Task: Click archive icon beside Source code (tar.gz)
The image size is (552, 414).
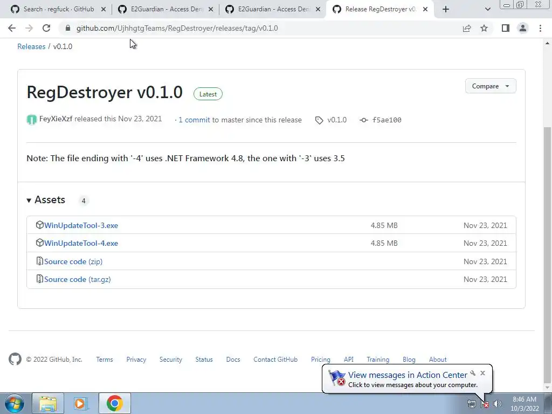Action: tap(40, 279)
